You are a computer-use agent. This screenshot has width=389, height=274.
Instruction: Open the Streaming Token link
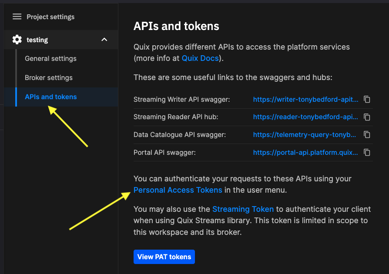point(243,209)
